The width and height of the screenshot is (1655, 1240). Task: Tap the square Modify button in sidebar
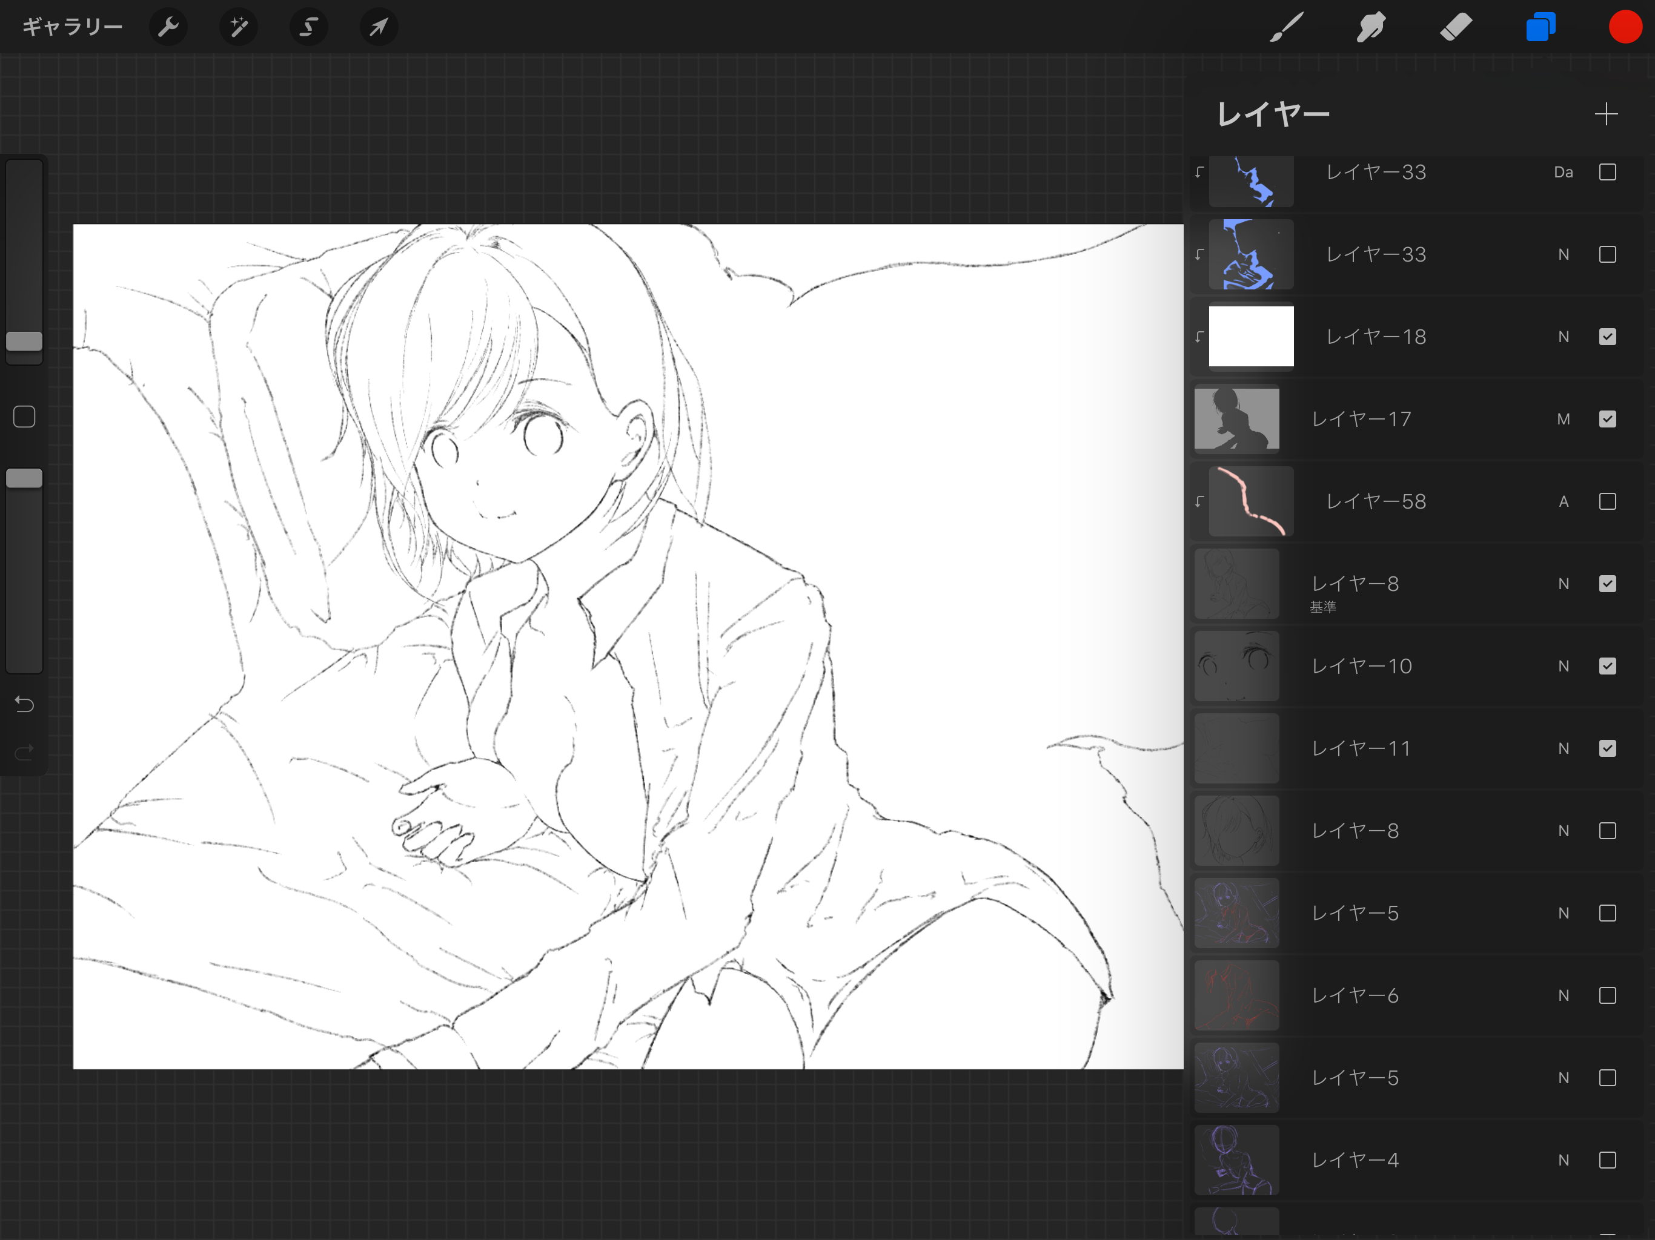[24, 417]
